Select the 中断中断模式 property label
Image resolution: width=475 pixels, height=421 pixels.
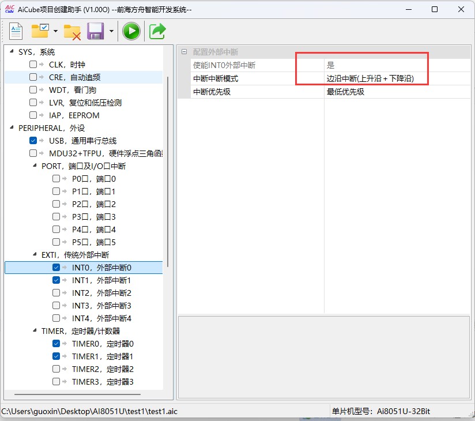216,78
